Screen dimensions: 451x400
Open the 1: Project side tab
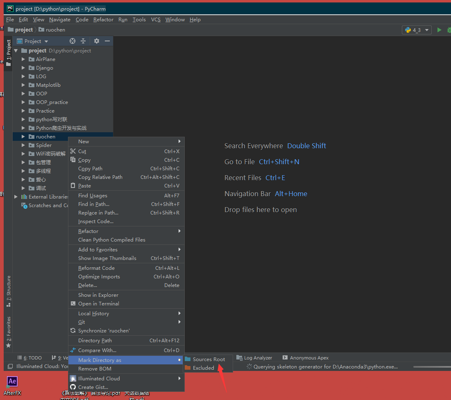[9, 52]
